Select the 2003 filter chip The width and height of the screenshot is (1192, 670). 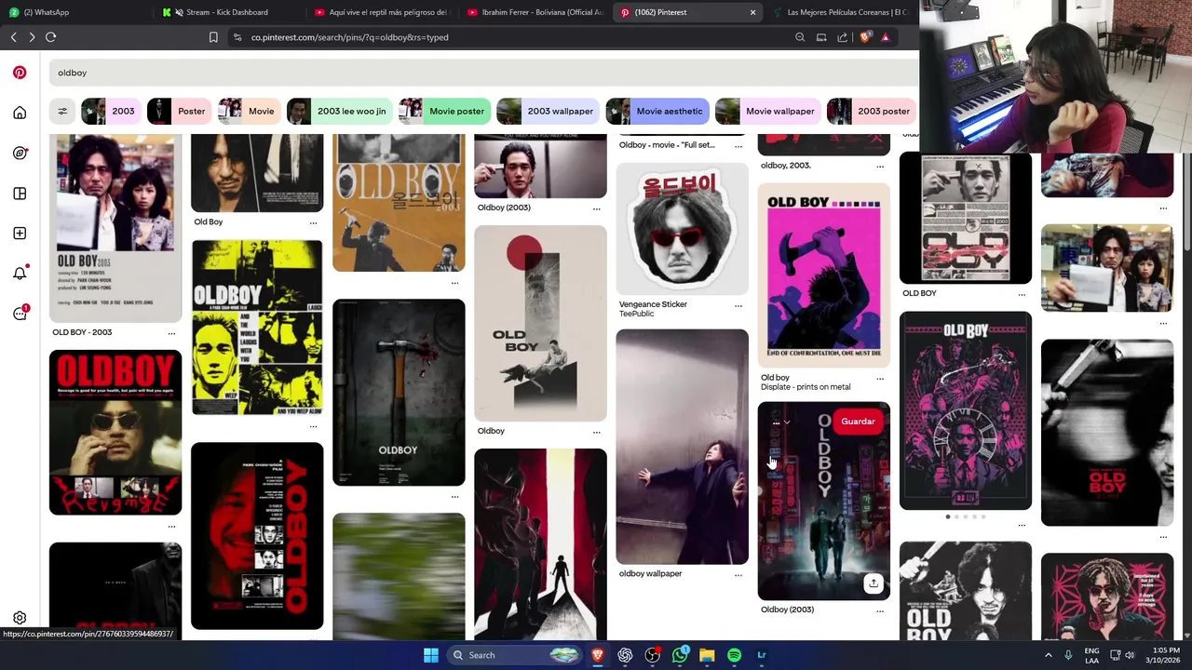coord(112,111)
